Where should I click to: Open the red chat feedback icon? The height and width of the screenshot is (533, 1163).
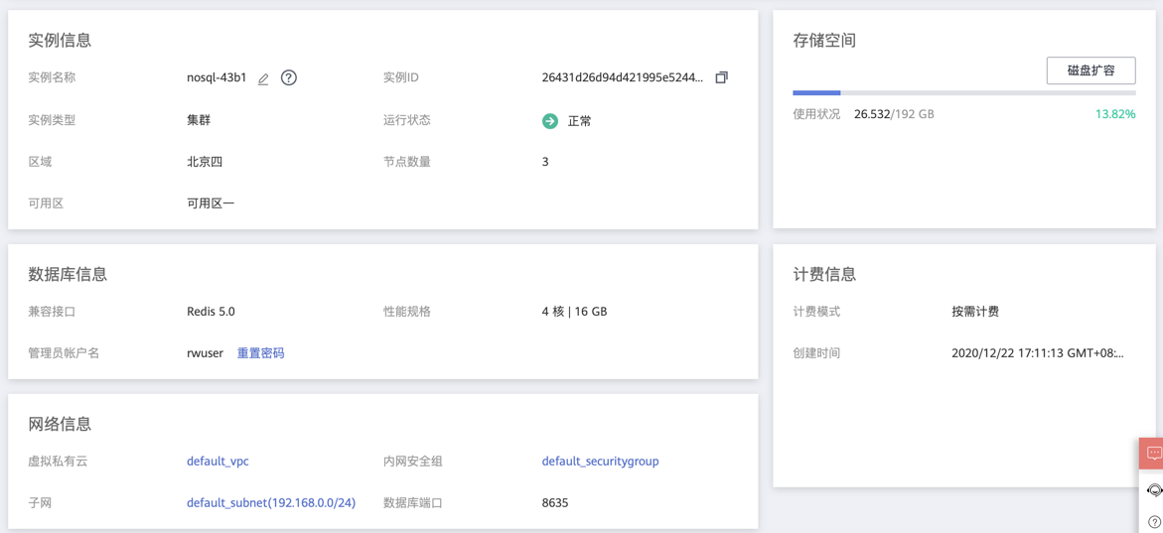point(1153,453)
